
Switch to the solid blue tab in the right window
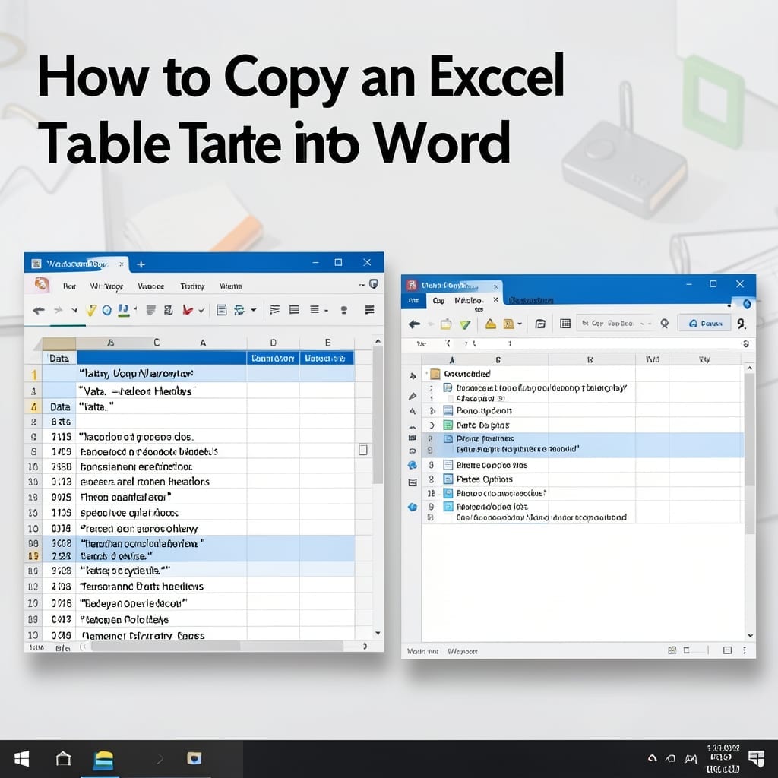tap(413, 301)
